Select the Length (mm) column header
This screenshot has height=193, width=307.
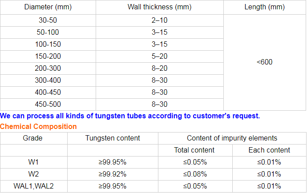click(x=265, y=7)
